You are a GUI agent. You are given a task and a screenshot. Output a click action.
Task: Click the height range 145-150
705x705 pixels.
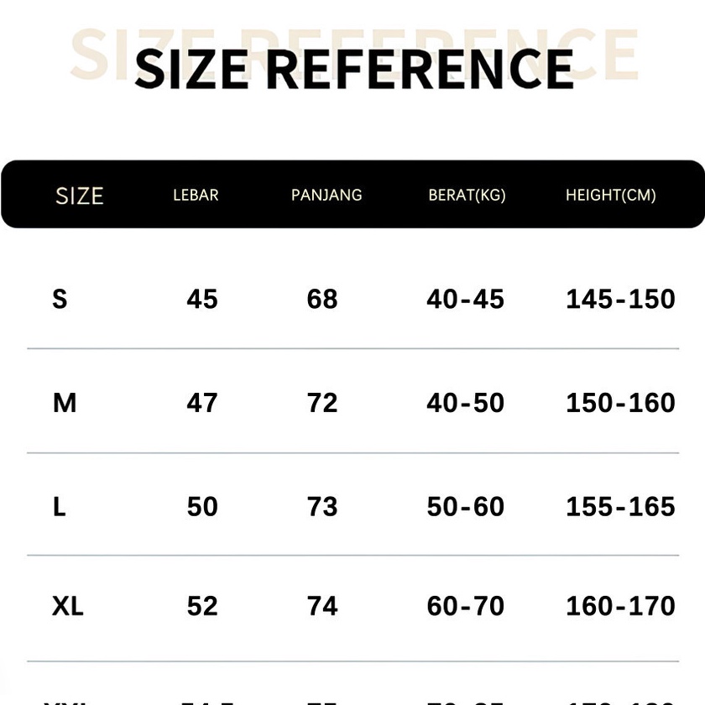click(620, 299)
